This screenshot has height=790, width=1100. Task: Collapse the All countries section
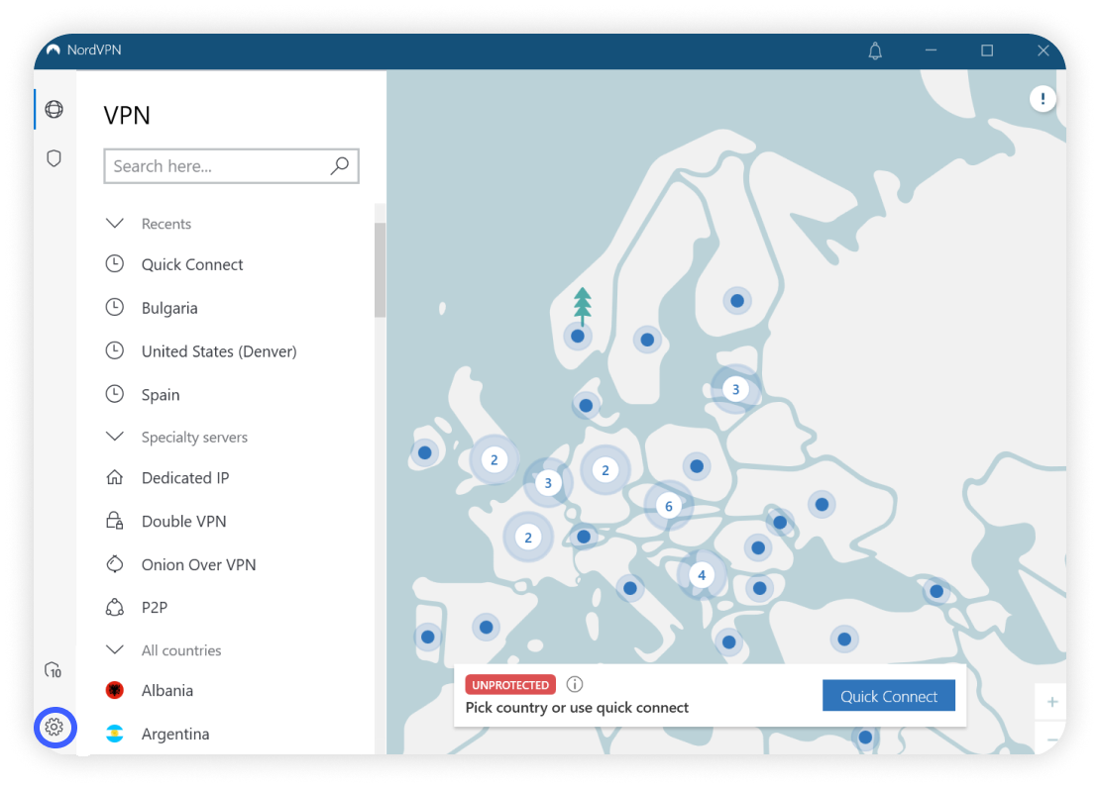pyautogui.click(x=115, y=650)
